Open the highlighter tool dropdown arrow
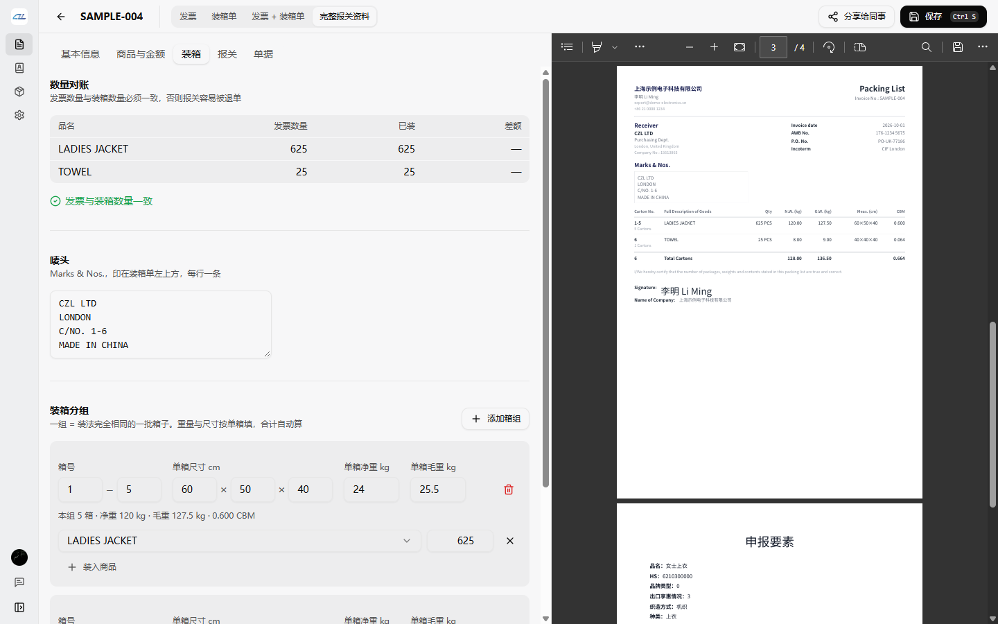Image resolution: width=998 pixels, height=624 pixels. coord(615,47)
